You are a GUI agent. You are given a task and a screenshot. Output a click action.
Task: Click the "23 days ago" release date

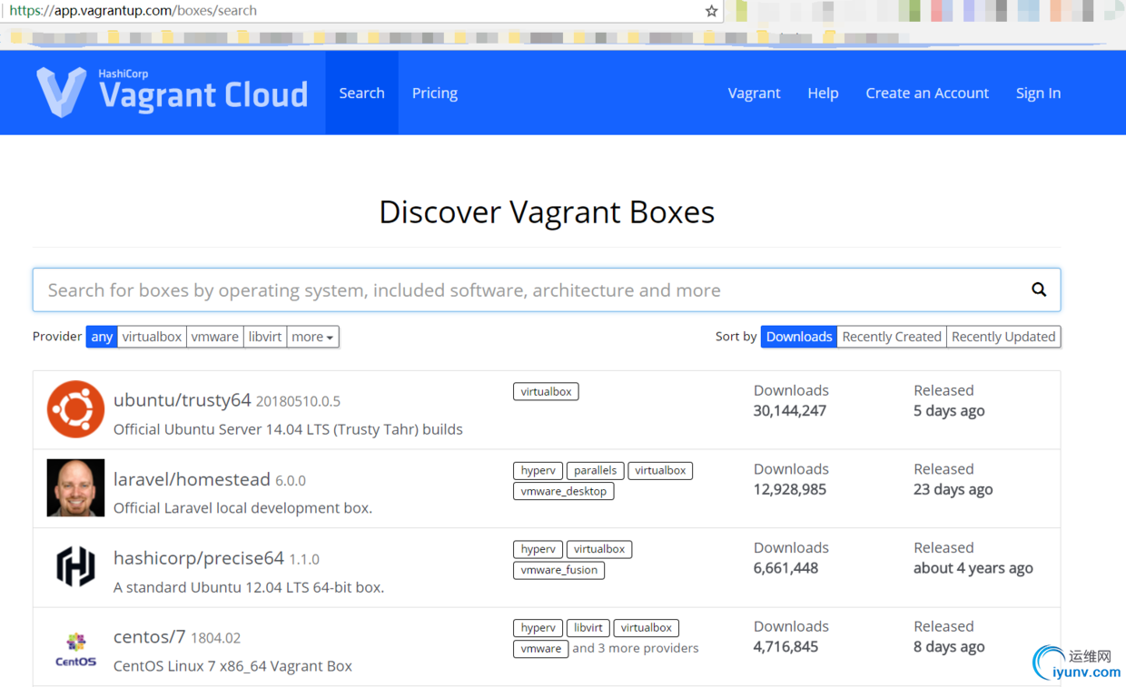tap(953, 489)
